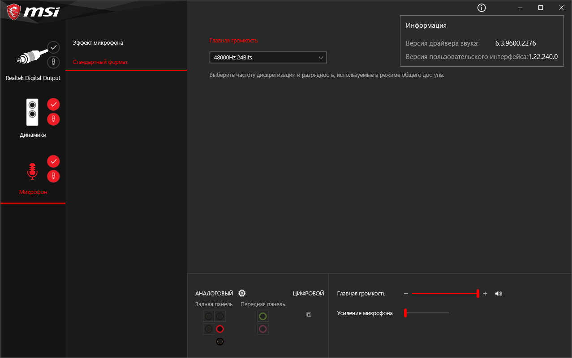Open the Эффект микрофона tab

pyautogui.click(x=98, y=43)
